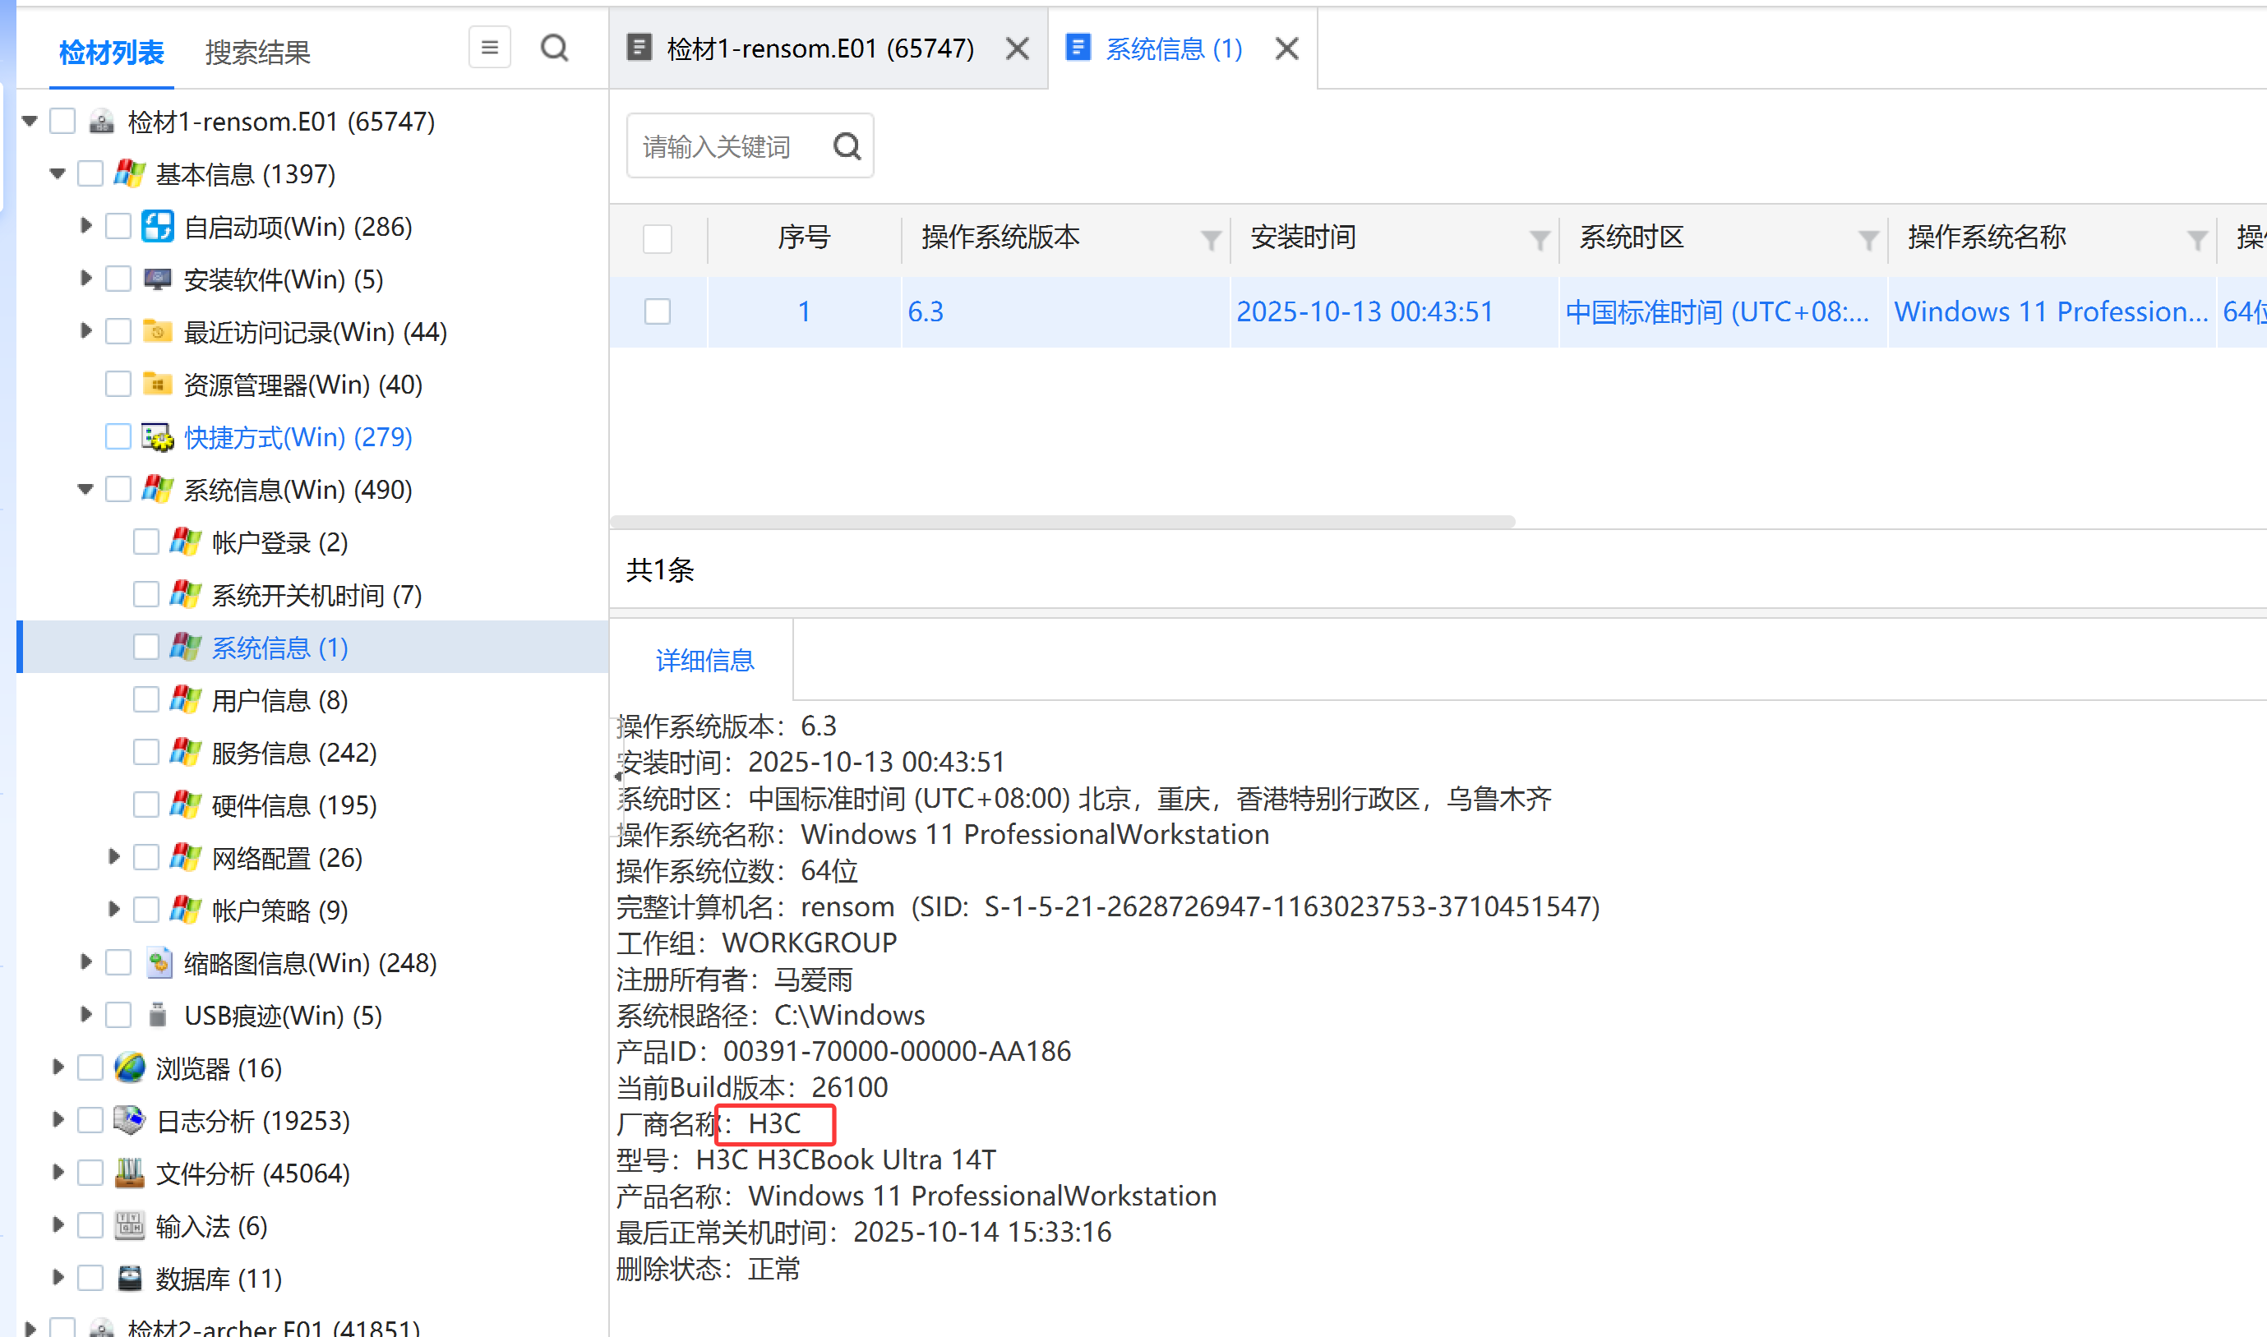2267x1337 pixels.
Task: Click the search magnifier icon in left panel
Action: click(554, 48)
